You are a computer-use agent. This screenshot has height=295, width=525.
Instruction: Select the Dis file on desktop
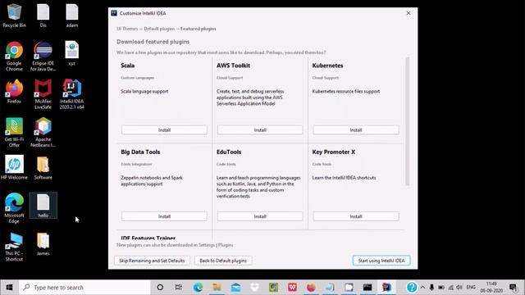(x=43, y=16)
